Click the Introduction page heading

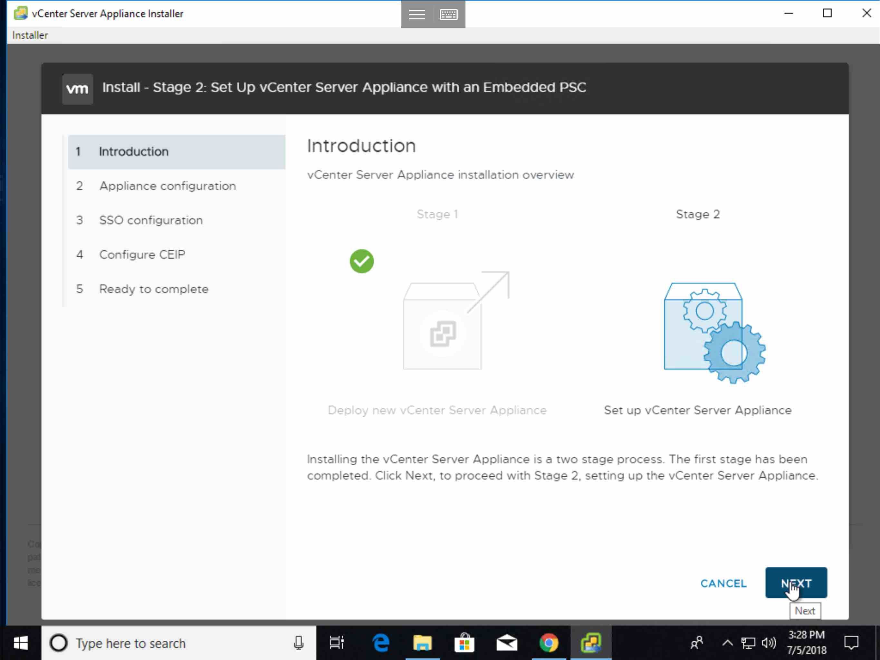361,146
